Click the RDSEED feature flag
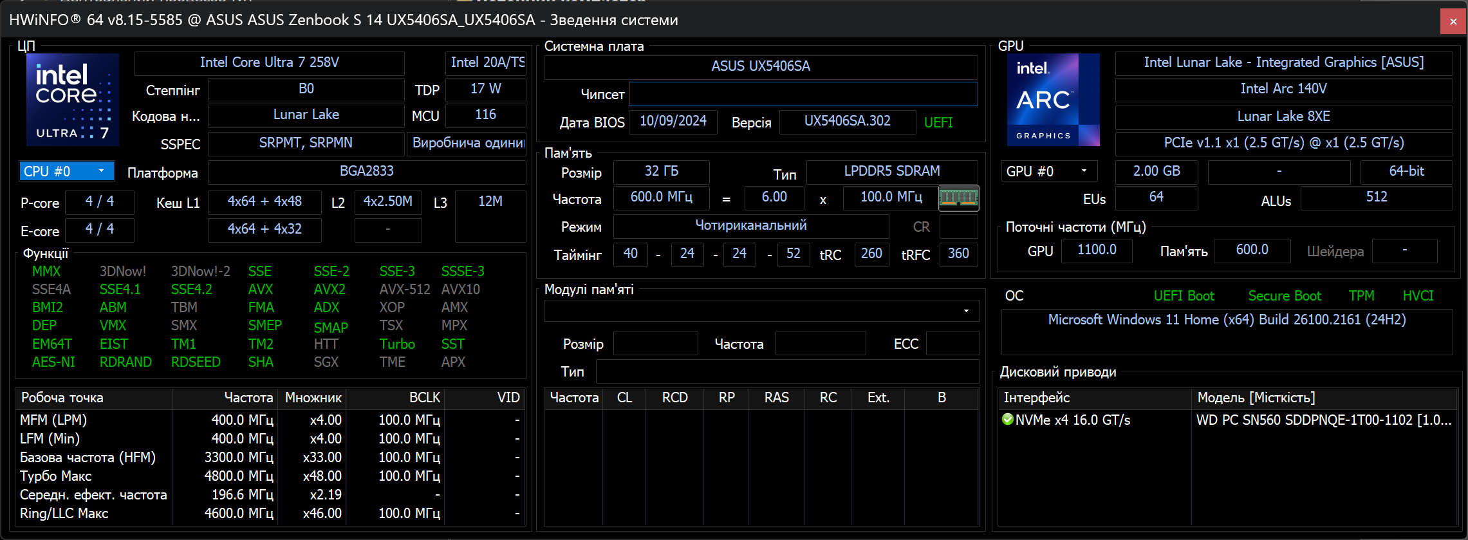 tap(196, 362)
